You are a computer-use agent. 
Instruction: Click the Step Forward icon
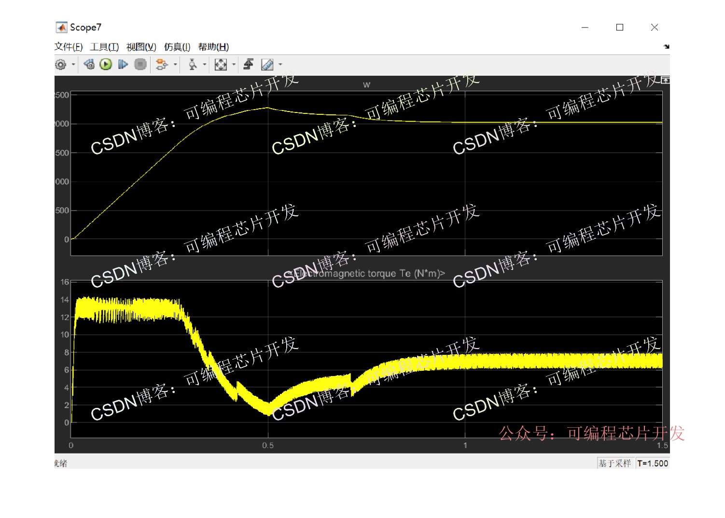[123, 64]
